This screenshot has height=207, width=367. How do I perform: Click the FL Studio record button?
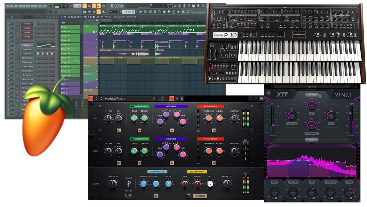point(70,6)
